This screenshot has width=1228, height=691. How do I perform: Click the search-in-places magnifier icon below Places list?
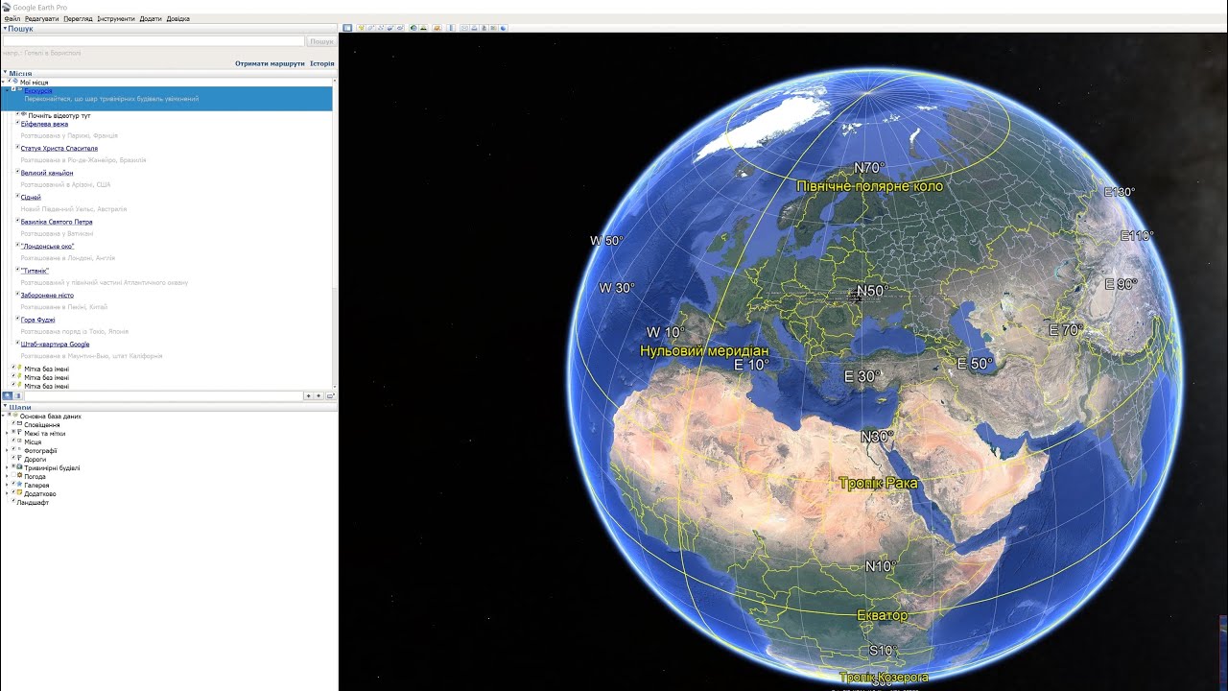click(7, 395)
